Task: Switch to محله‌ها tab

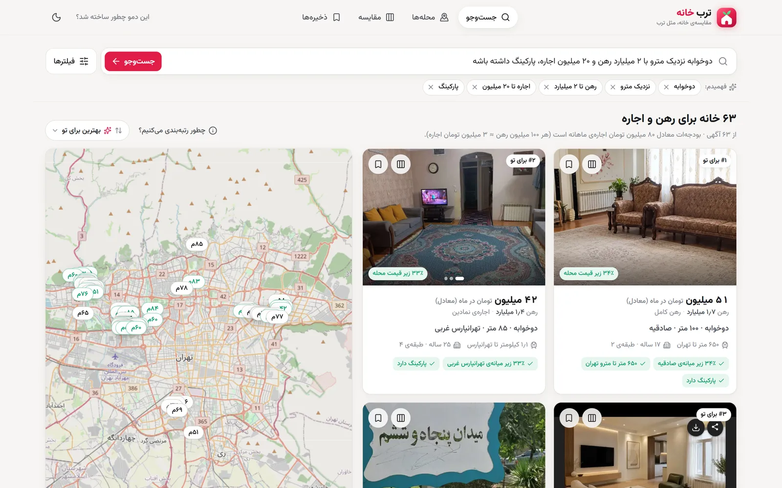Action: pyautogui.click(x=430, y=18)
